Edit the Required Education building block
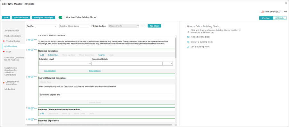The width and height of the screenshot is (289, 127). 32,50
